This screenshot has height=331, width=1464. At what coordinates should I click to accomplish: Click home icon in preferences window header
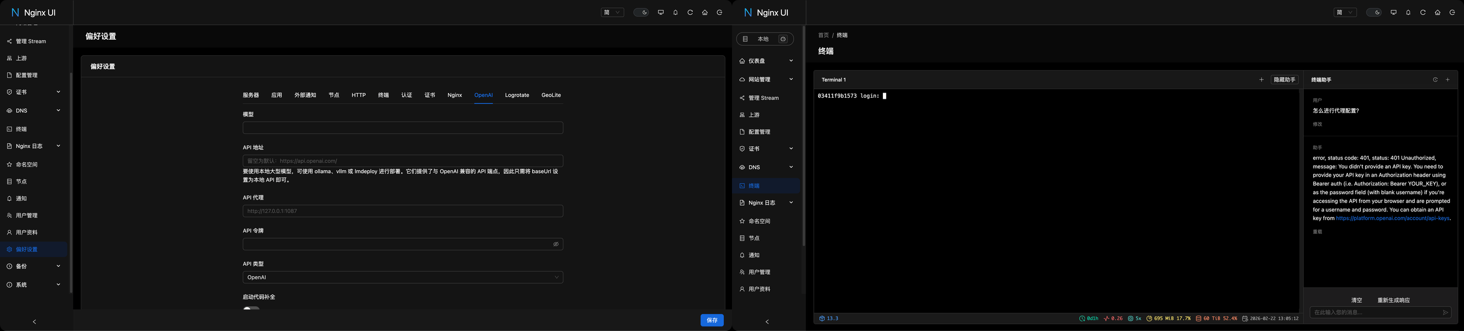point(705,13)
